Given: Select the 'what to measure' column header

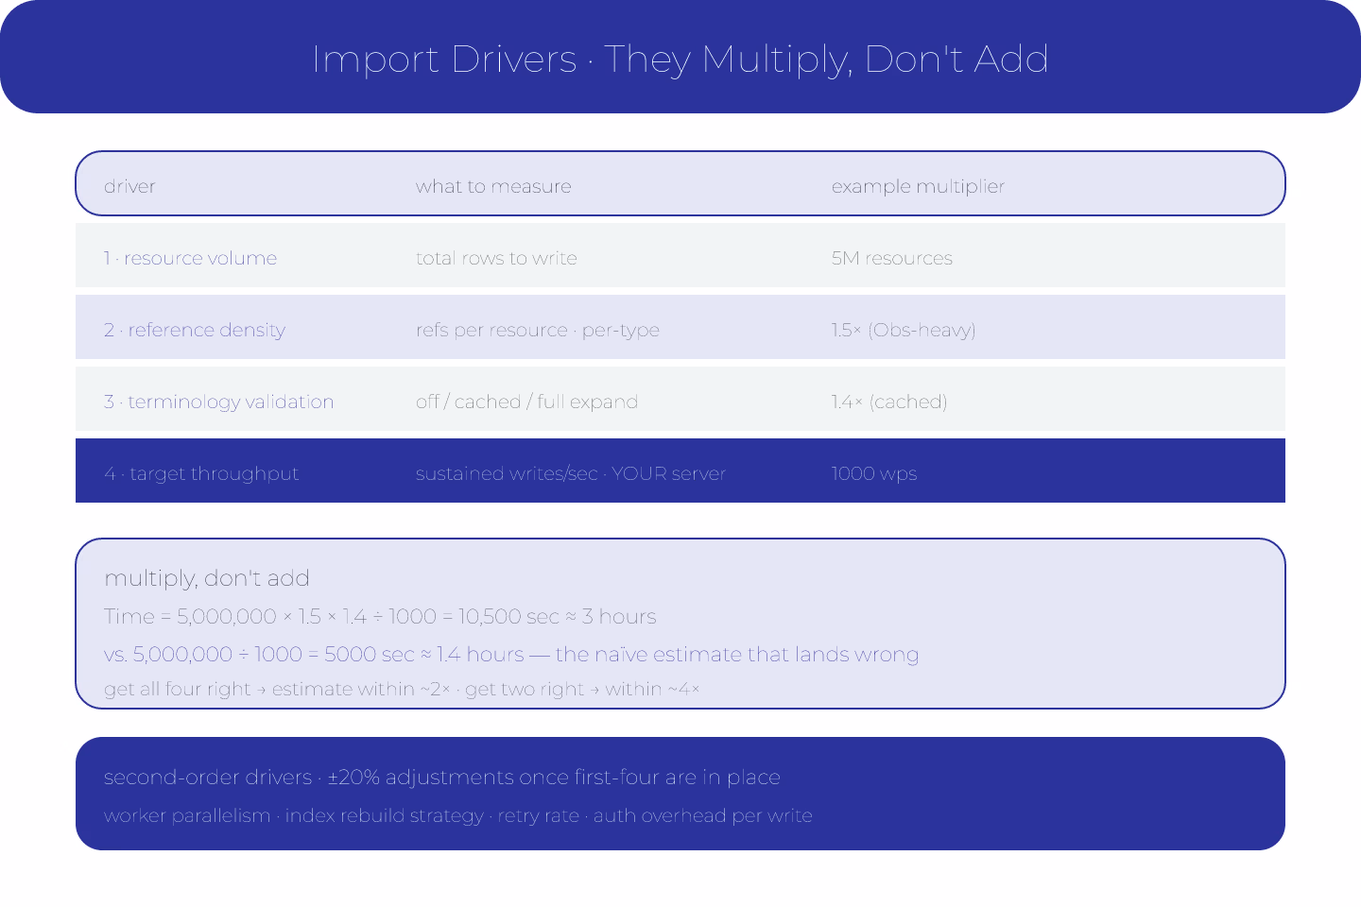Looking at the screenshot, I should click(493, 186).
